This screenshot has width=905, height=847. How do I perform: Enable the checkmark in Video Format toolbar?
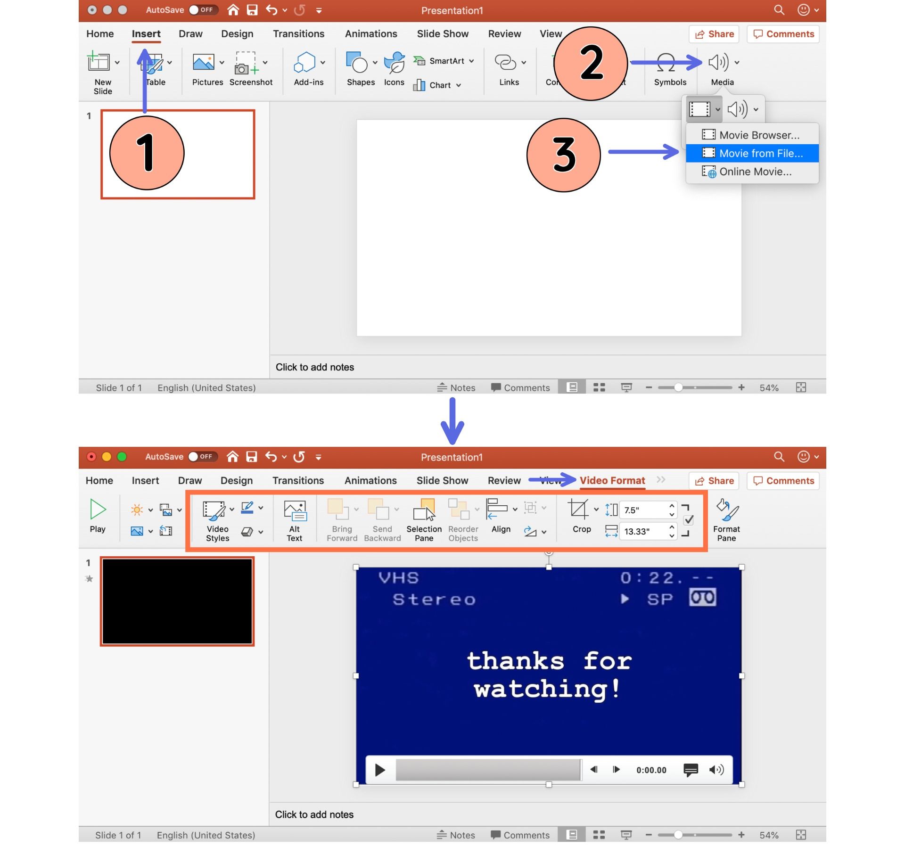tap(689, 519)
